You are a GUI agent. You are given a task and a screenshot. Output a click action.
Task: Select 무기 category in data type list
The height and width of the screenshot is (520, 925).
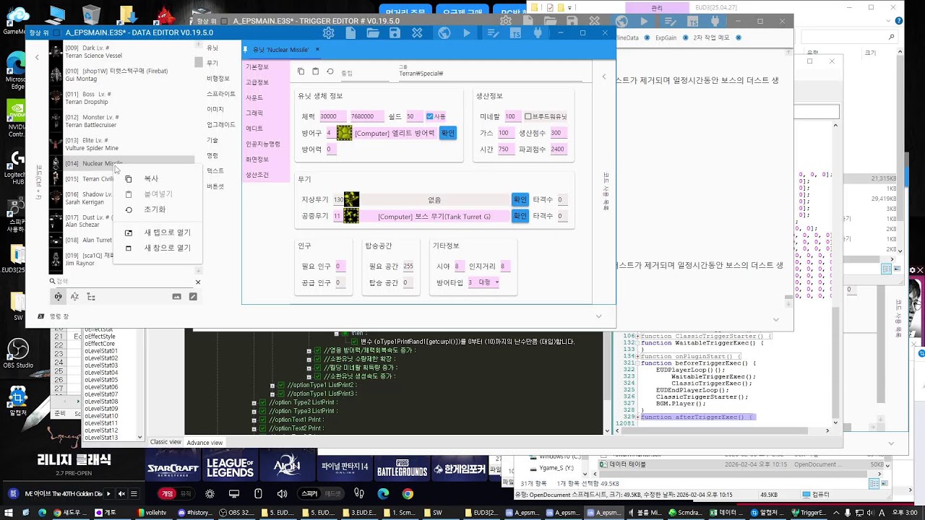[212, 64]
